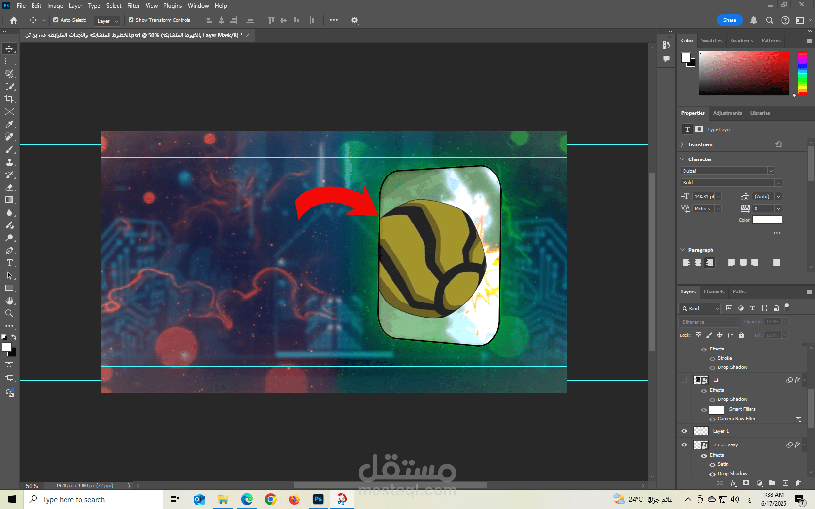Image resolution: width=815 pixels, height=509 pixels.
Task: Select the Hand tool
Action: coord(9,301)
